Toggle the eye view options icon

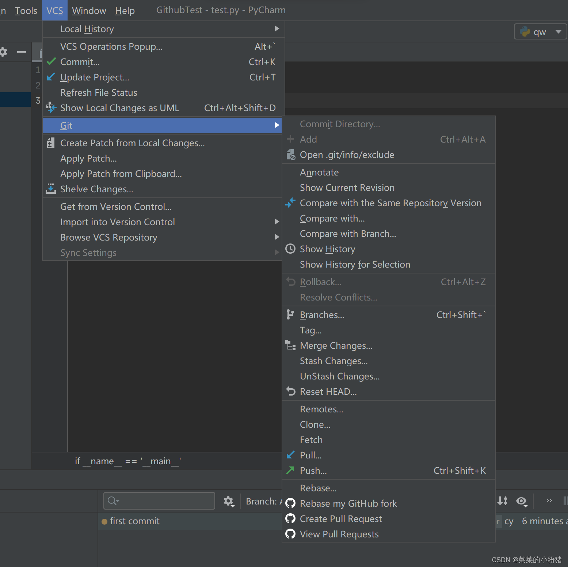[x=522, y=501]
